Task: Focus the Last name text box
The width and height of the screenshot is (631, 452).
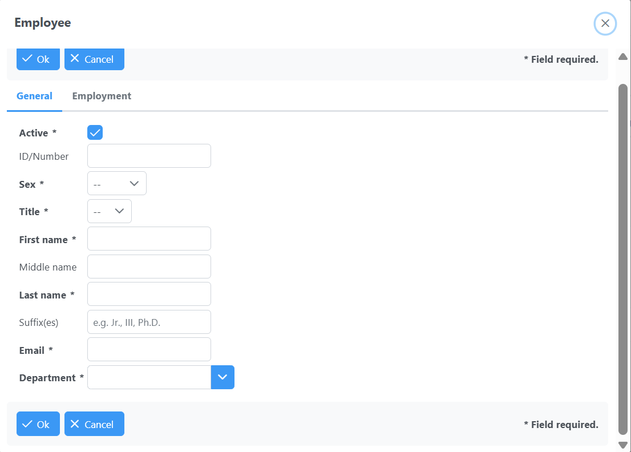Action: [x=149, y=294]
